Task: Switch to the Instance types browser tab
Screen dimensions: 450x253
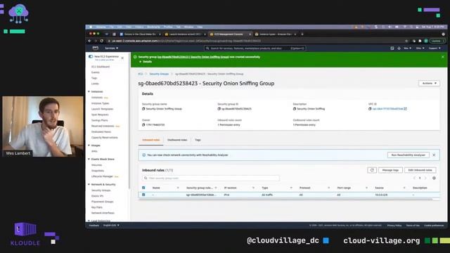Action: [x=276, y=34]
